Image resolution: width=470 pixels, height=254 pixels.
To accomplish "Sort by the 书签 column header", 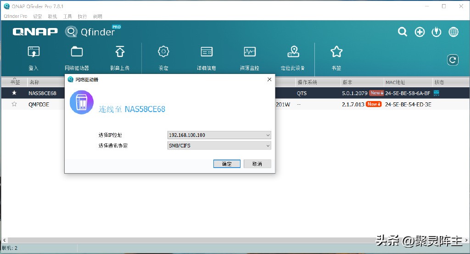I will [15, 82].
